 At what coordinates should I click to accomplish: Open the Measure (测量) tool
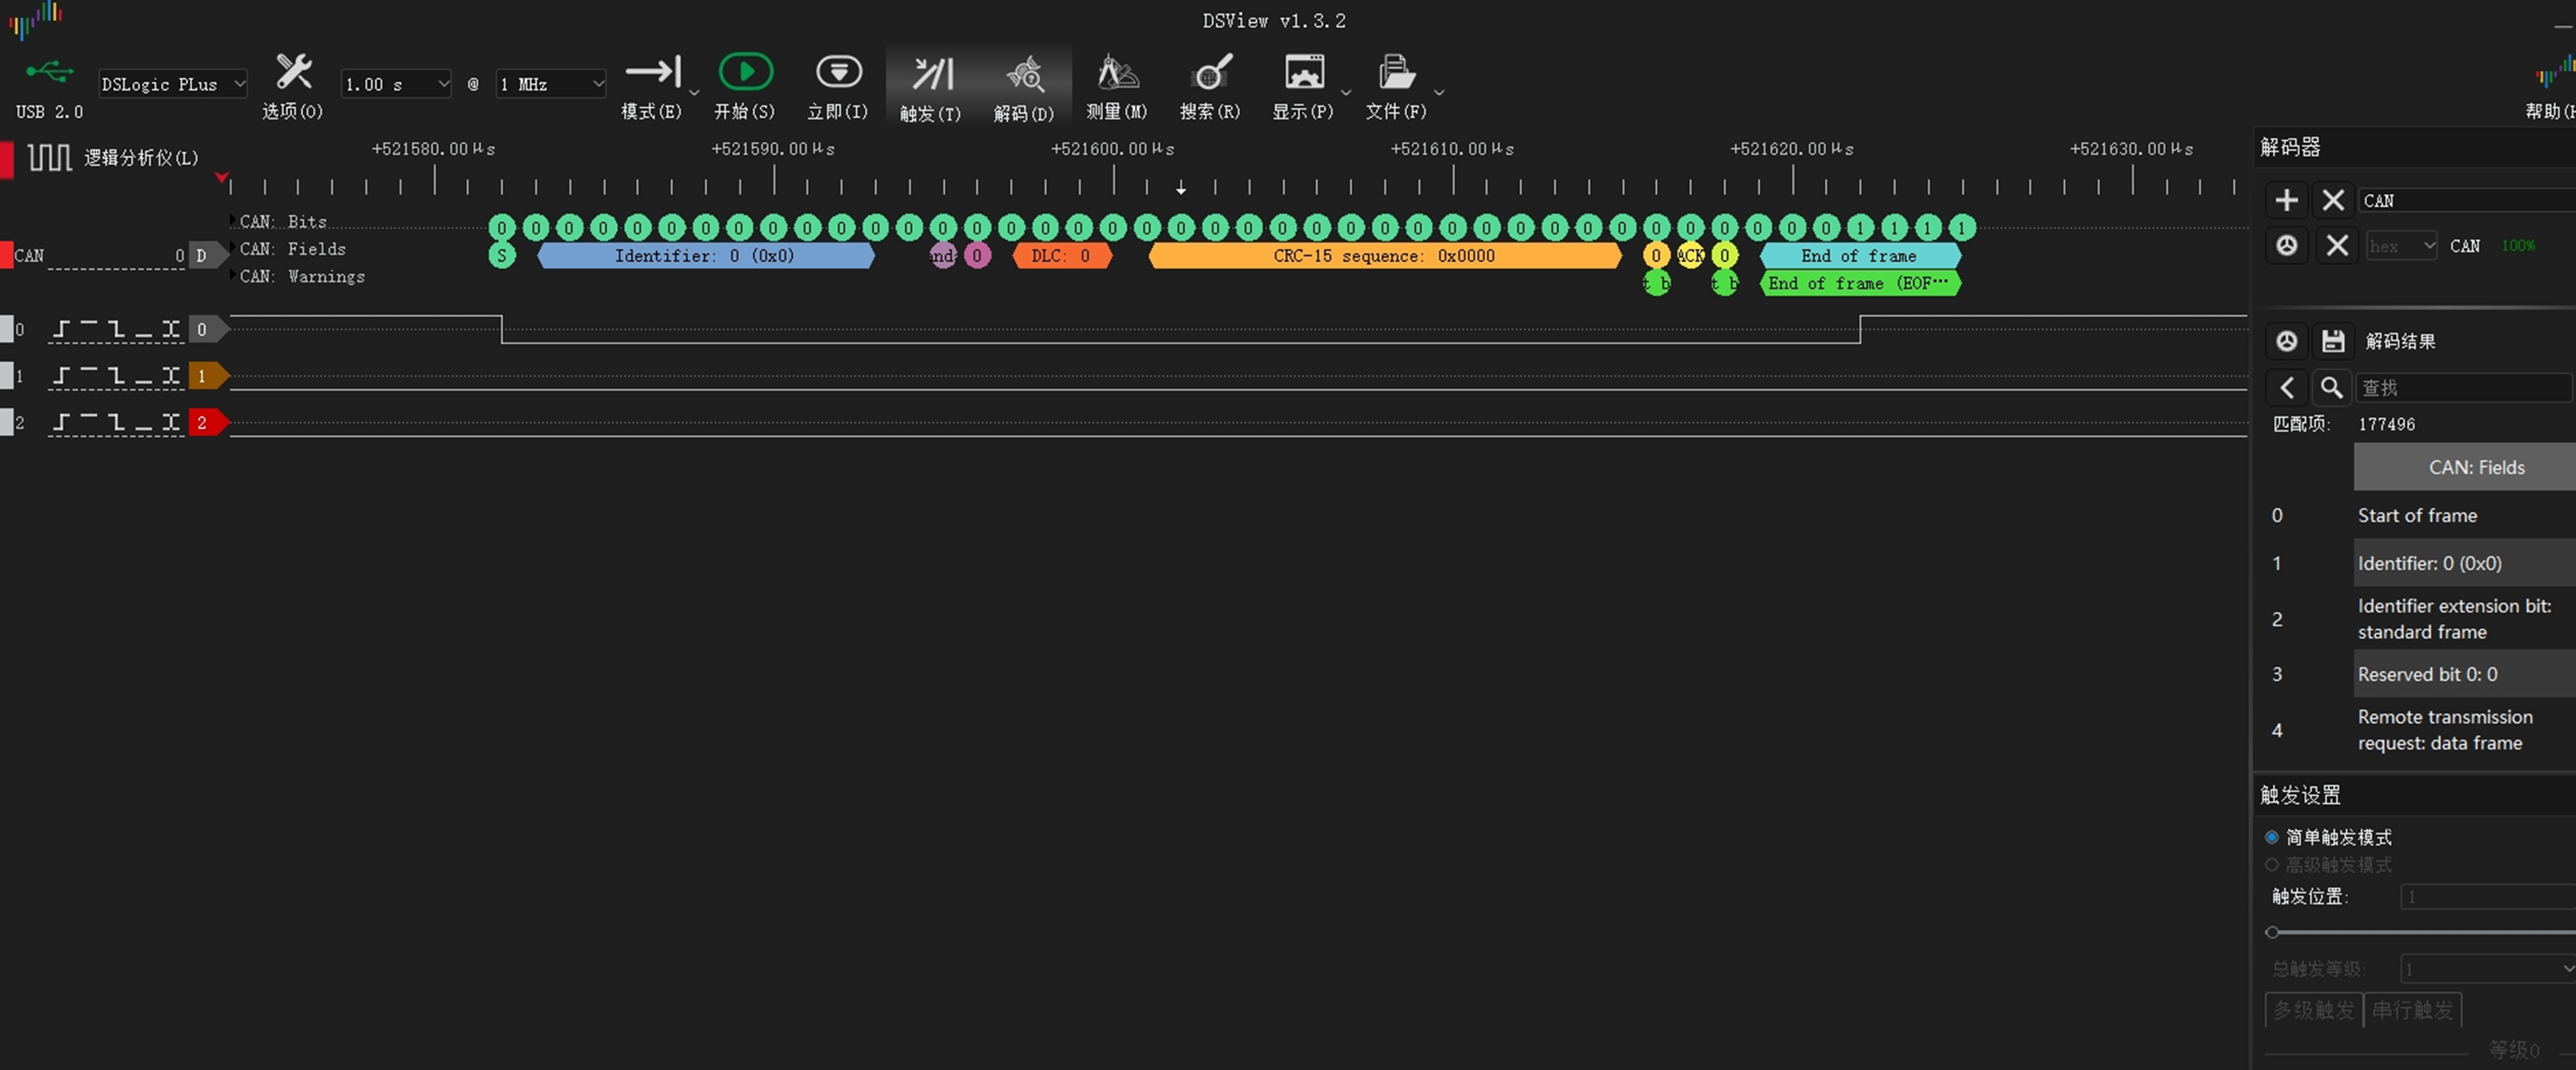click(x=1117, y=73)
